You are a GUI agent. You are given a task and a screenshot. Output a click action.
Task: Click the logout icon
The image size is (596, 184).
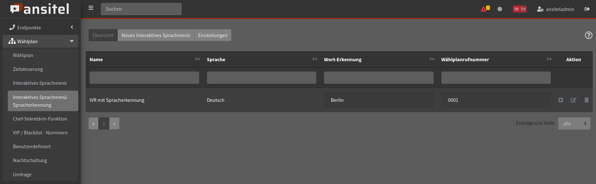pyautogui.click(x=587, y=9)
